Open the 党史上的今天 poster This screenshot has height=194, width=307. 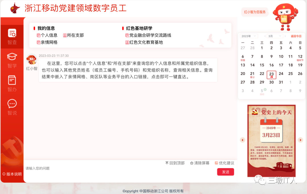coord(271,141)
